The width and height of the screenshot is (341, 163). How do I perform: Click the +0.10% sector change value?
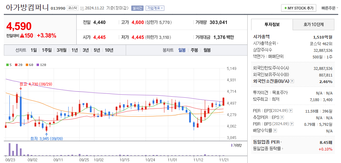click(326, 149)
